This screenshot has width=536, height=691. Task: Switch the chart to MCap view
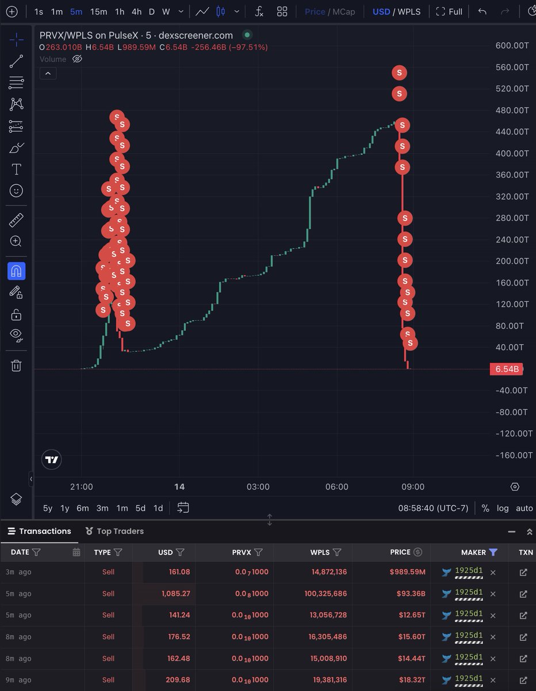[x=343, y=12]
